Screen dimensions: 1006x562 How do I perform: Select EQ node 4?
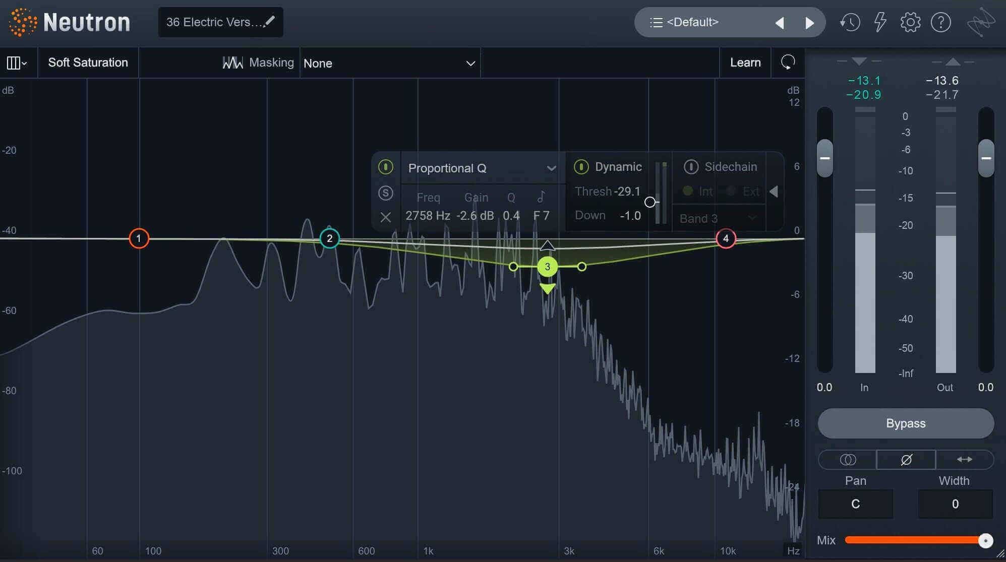coord(726,238)
